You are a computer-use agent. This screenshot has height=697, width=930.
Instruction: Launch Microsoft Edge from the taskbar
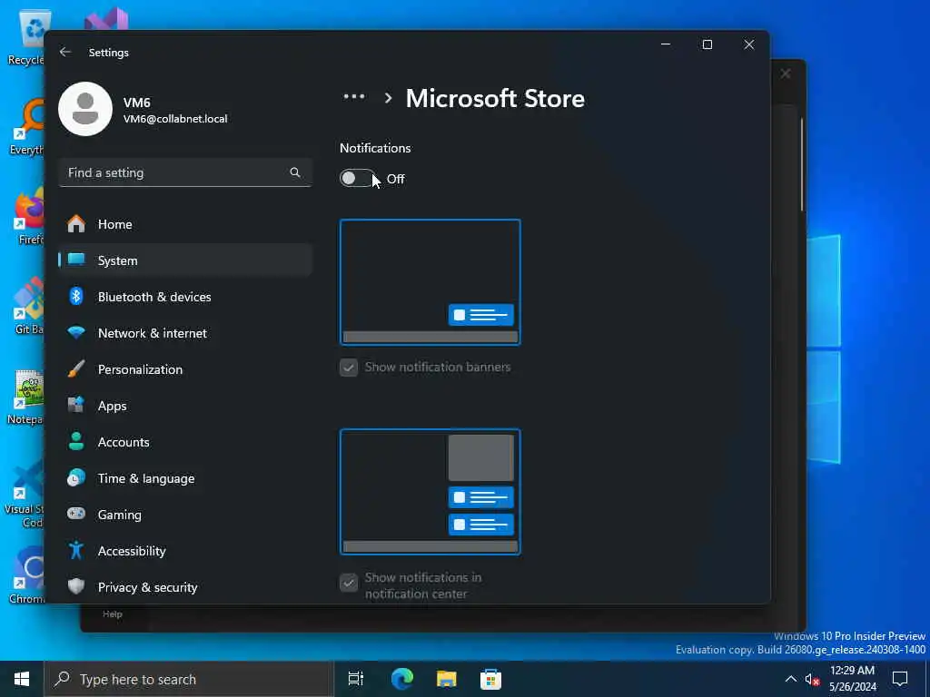coord(402,679)
